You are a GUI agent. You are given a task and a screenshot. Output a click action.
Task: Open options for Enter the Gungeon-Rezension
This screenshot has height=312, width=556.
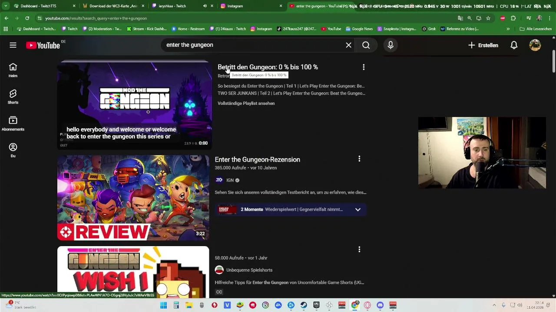coord(359,159)
